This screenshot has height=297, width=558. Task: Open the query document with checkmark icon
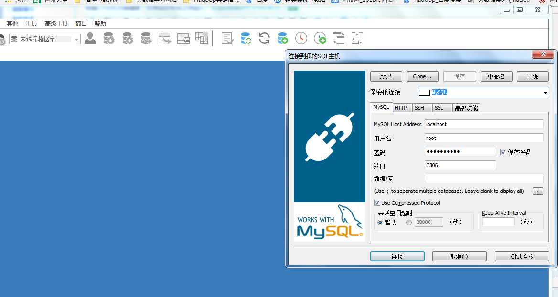point(227,38)
